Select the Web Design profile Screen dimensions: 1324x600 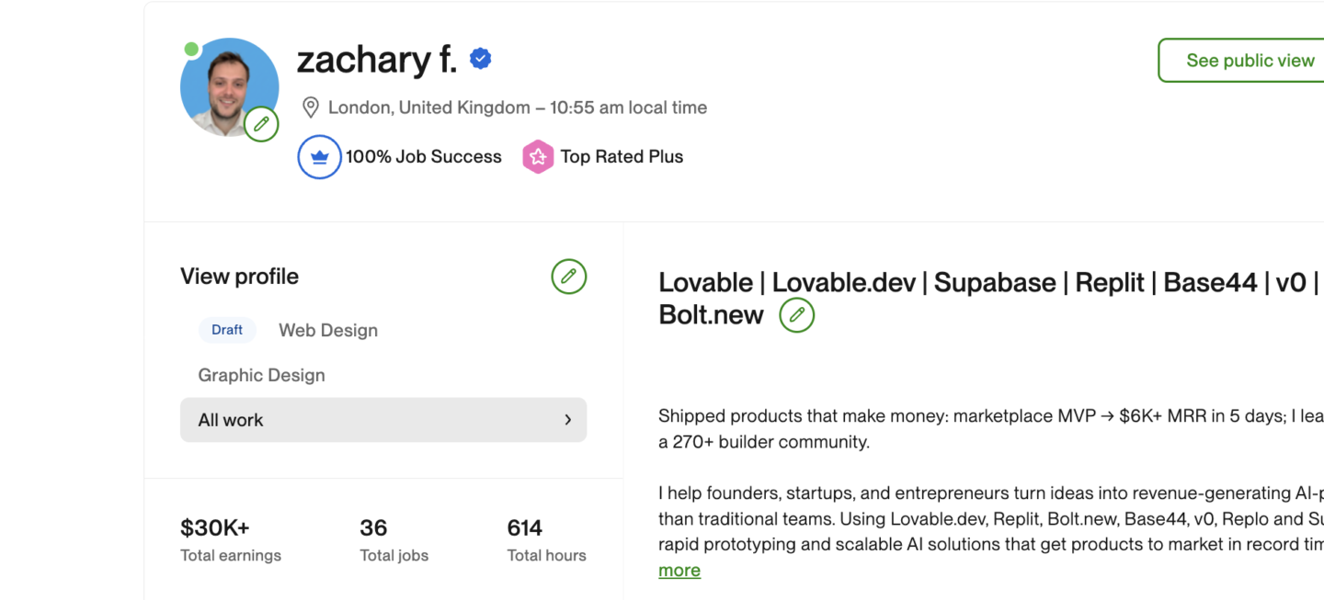[x=328, y=331]
